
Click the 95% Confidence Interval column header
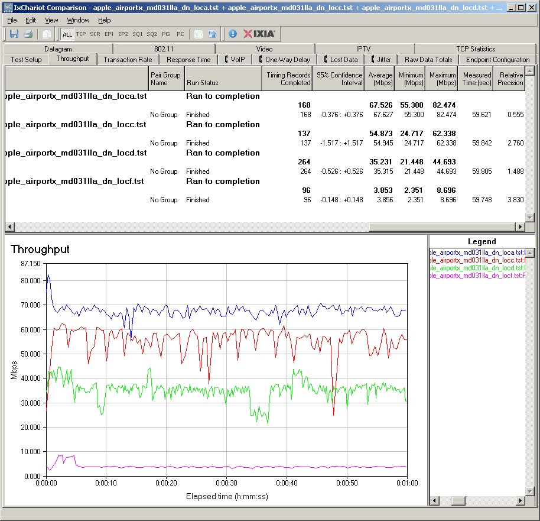click(x=338, y=79)
